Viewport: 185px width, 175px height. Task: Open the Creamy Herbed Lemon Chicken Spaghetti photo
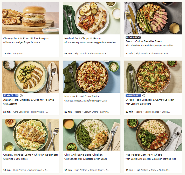coord(30,135)
